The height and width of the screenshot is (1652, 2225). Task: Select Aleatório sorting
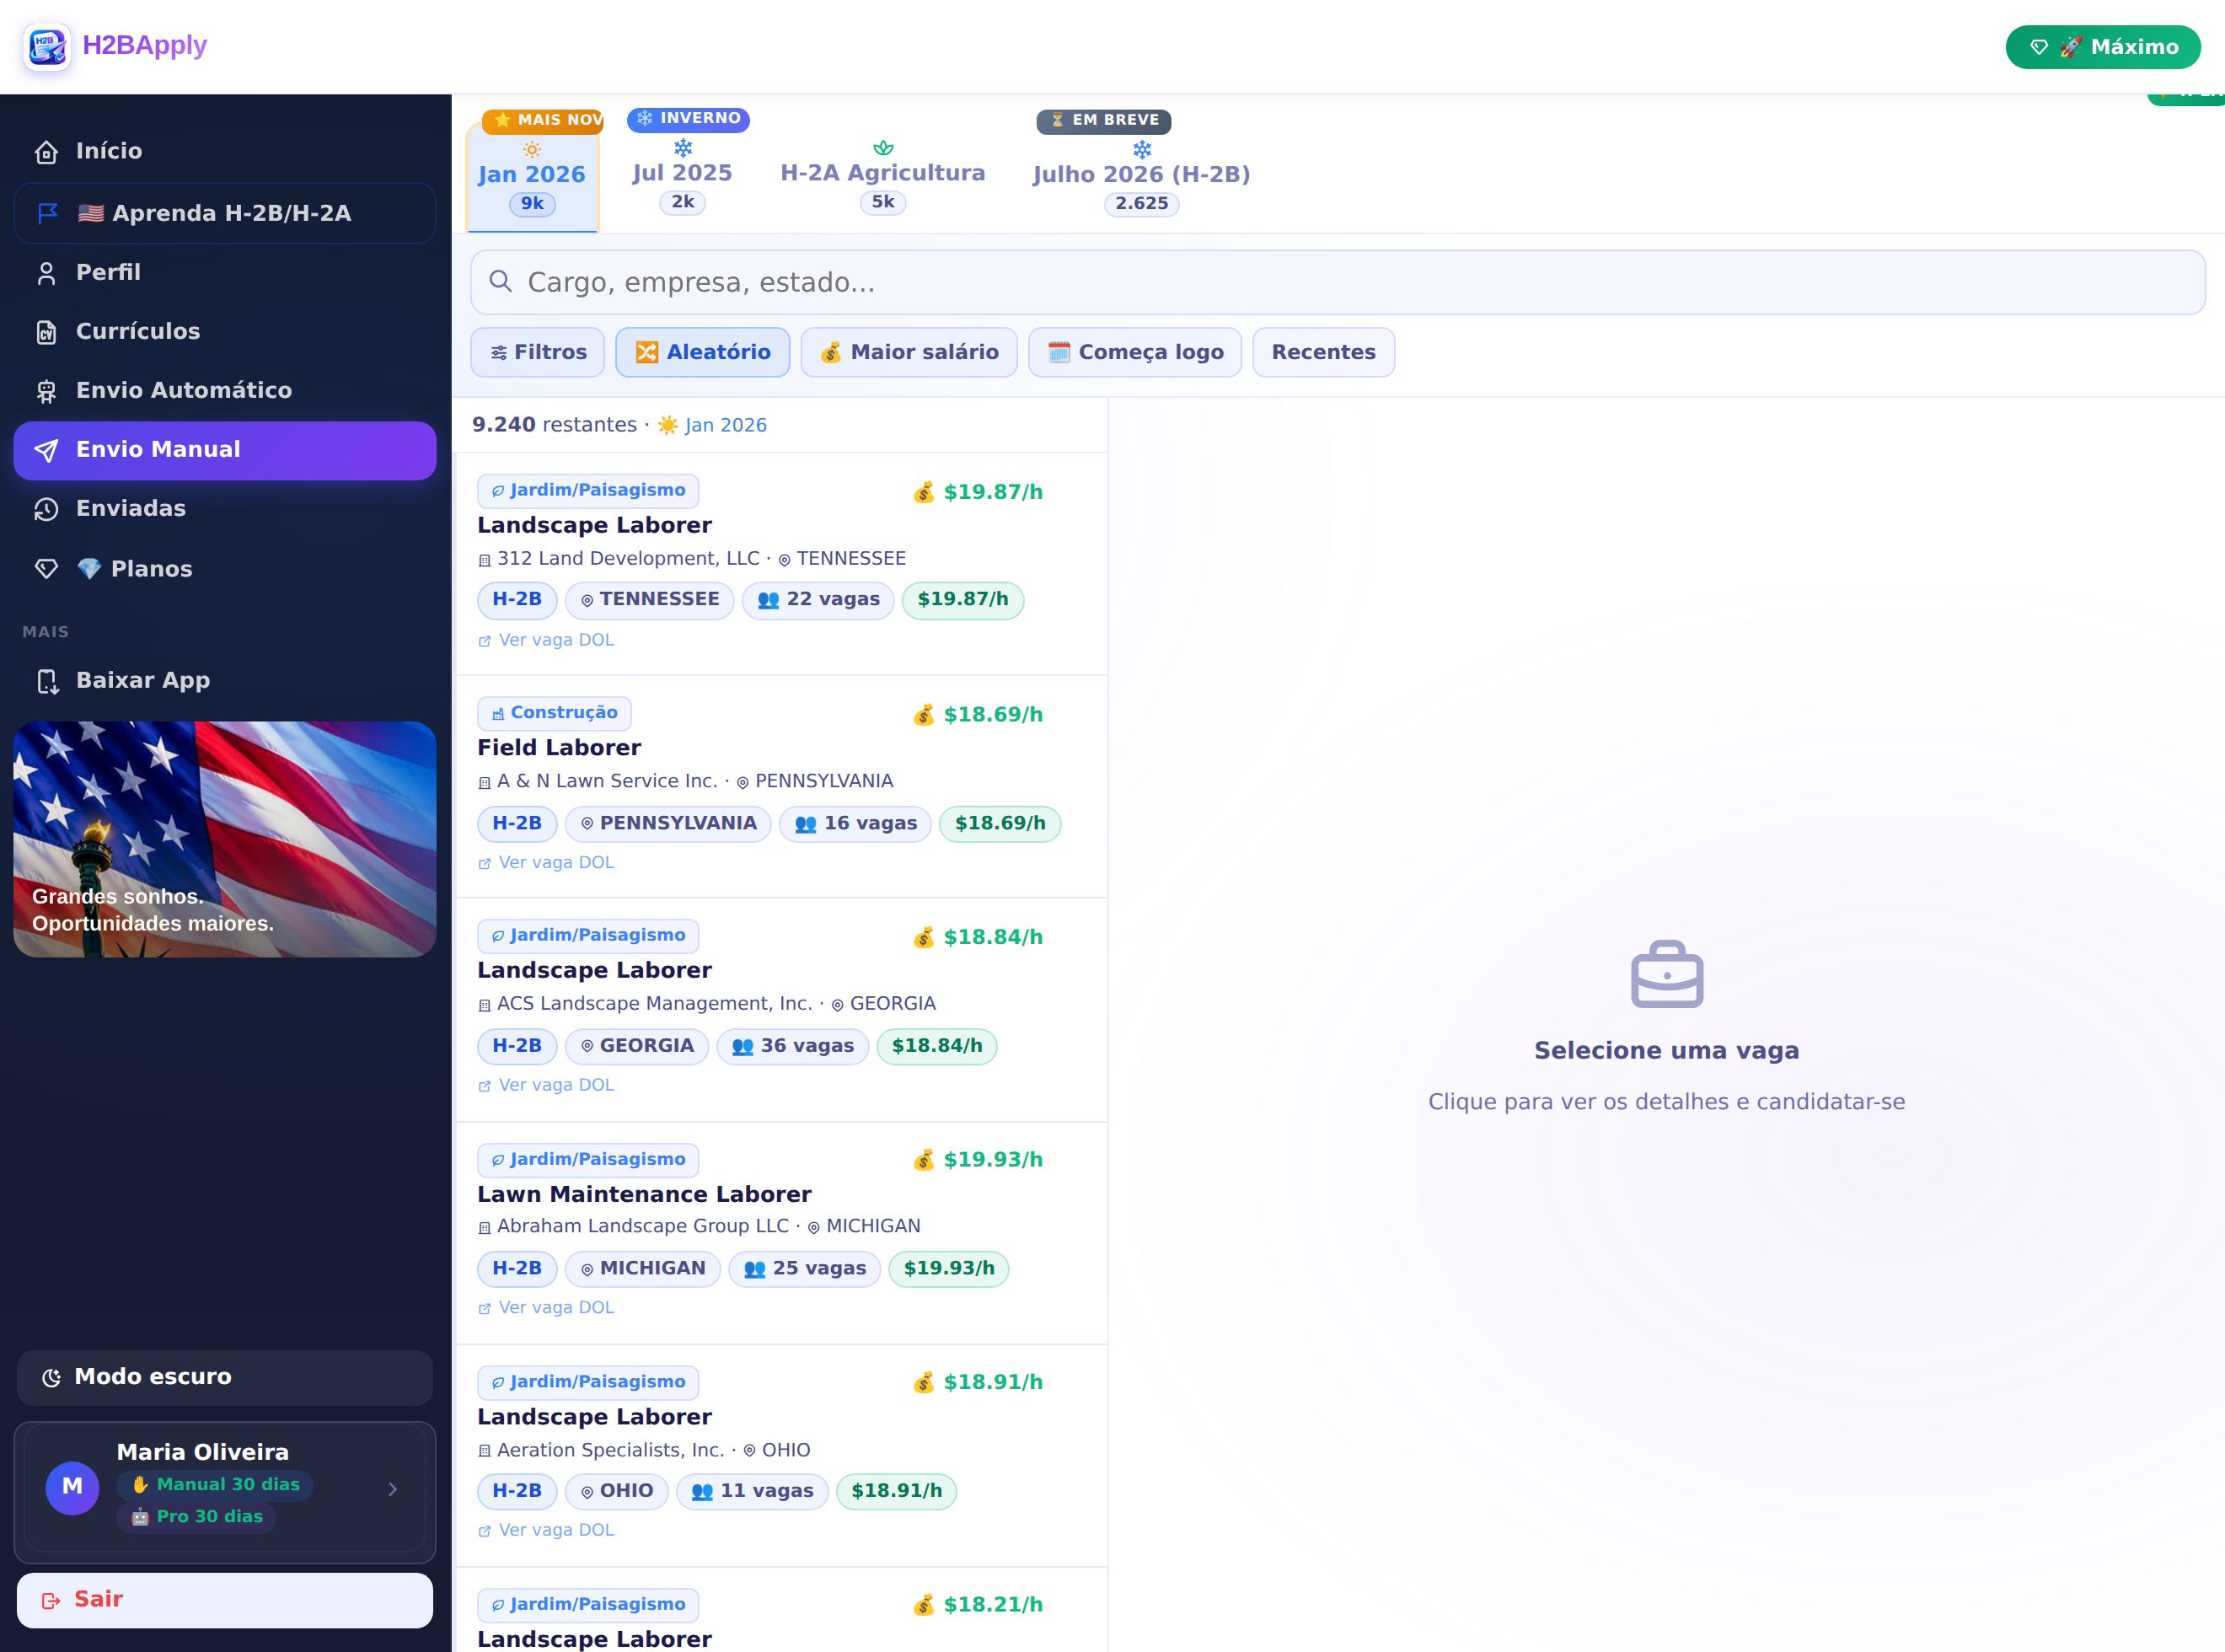702,352
